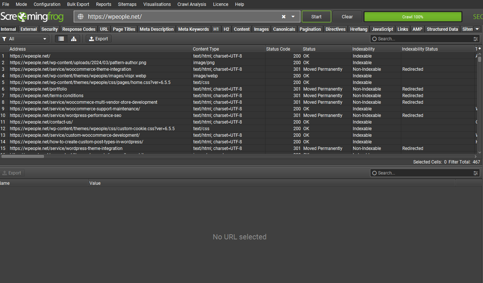Show more tabs dropdown arrow
The image size is (483, 283).
click(x=477, y=29)
